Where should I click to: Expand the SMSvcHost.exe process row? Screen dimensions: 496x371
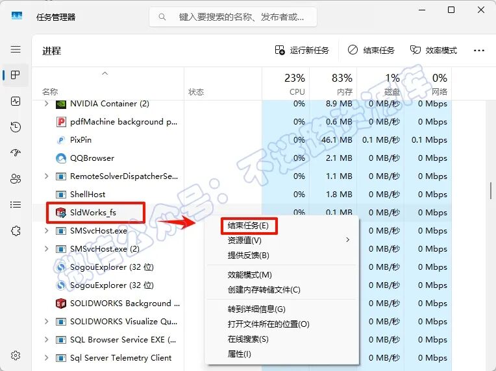coord(47,231)
